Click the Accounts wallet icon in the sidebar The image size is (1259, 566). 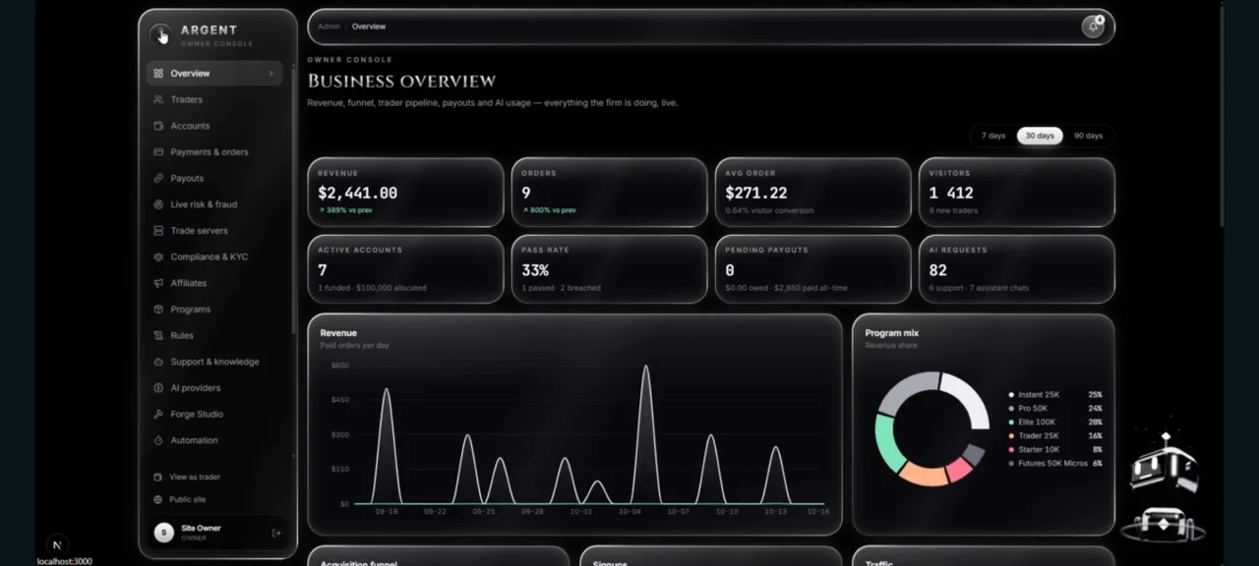(158, 126)
